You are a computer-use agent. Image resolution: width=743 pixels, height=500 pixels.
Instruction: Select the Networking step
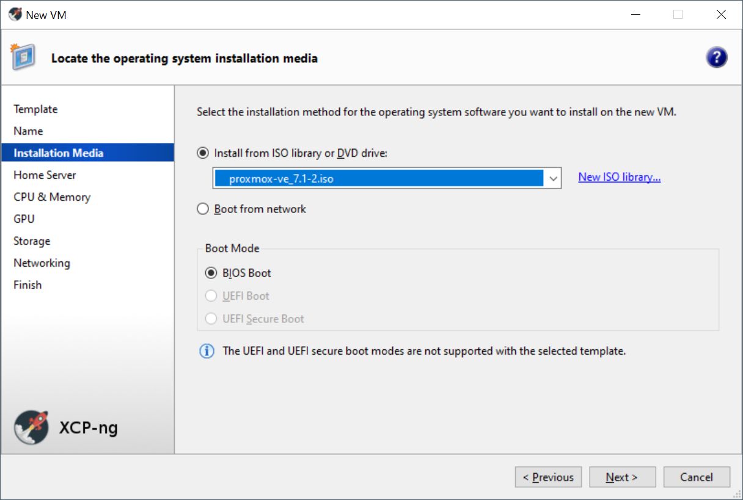[42, 263]
